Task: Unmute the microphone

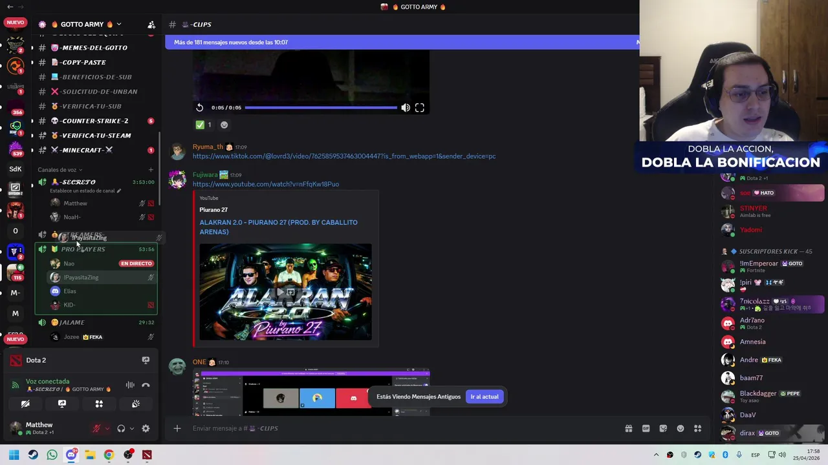Action: coord(96,428)
